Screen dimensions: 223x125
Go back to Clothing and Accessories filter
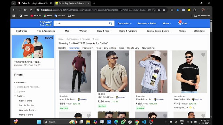pyautogui.click(x=27, y=87)
